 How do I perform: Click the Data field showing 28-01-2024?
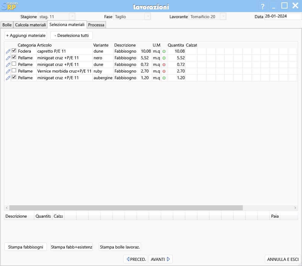283,16
